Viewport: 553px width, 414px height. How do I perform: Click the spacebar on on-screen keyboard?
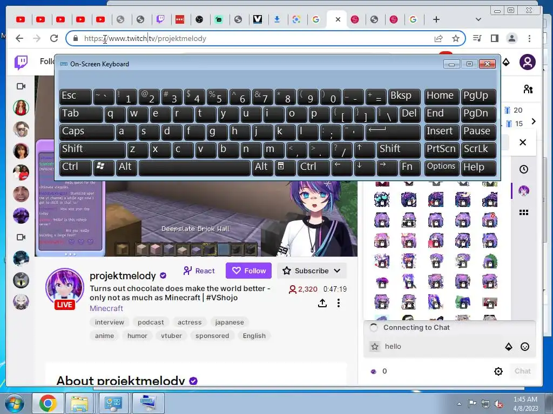tap(194, 167)
